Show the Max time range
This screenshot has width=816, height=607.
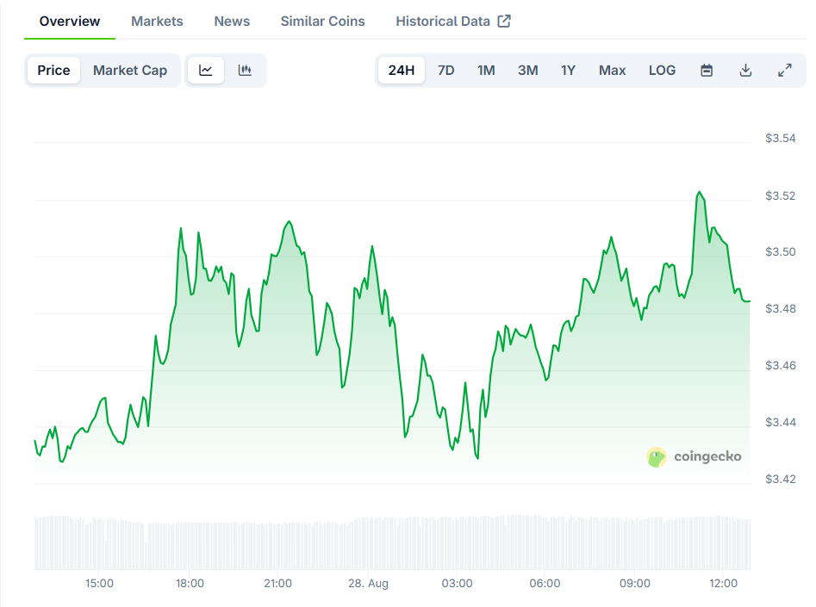(612, 71)
